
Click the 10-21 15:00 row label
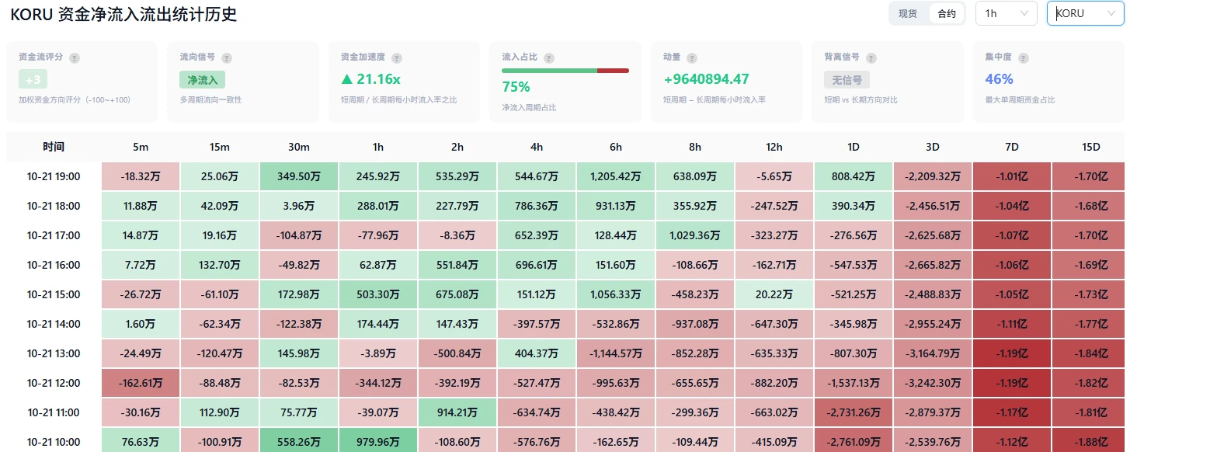[54, 294]
